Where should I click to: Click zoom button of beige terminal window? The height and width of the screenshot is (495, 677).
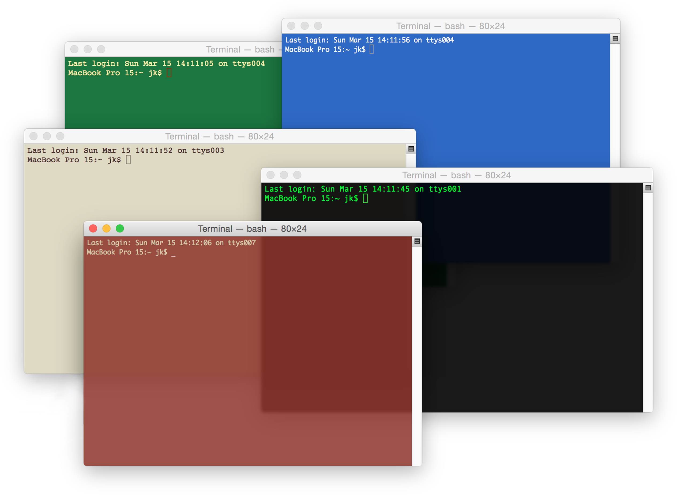click(x=60, y=136)
